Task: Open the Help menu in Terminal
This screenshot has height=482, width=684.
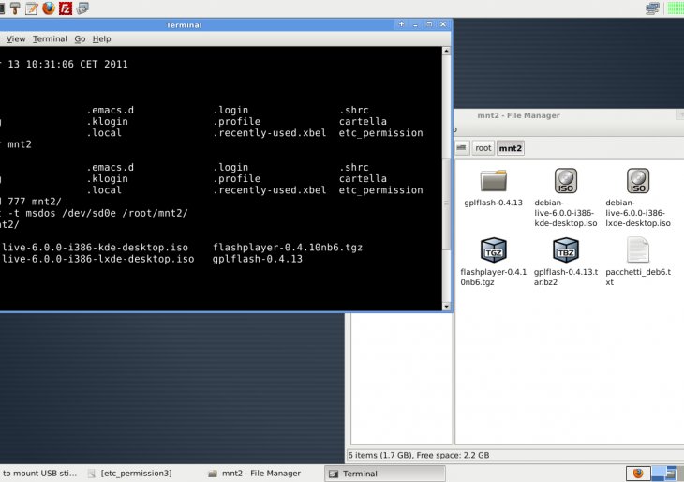Action: pyautogui.click(x=101, y=38)
